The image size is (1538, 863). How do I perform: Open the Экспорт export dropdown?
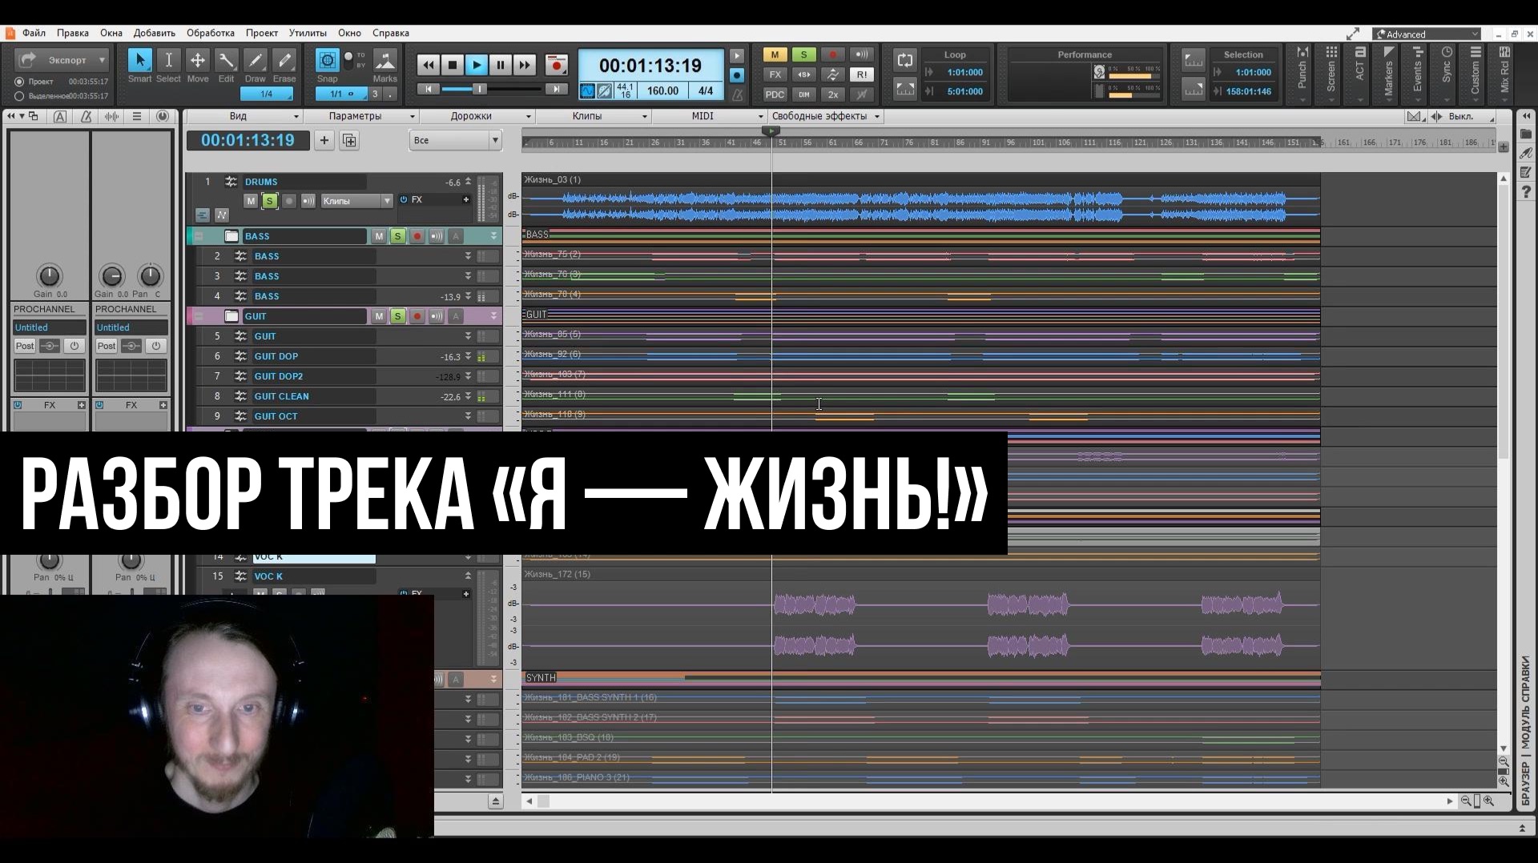[62, 60]
